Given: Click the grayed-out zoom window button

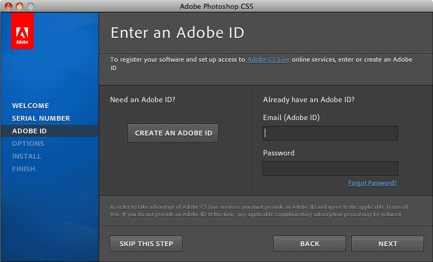Looking at the screenshot, I should (x=31, y=6).
